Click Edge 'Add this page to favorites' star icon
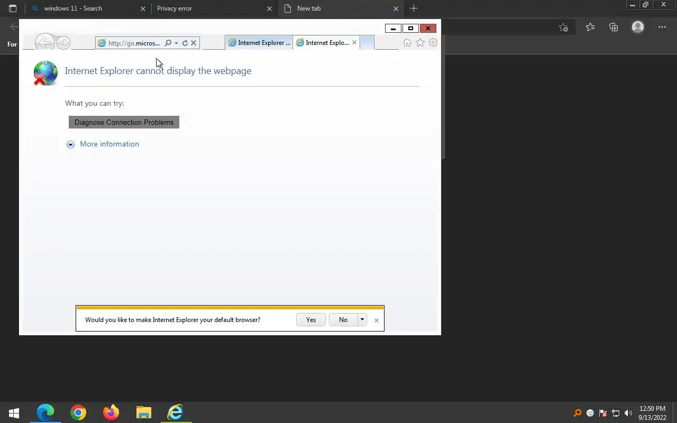 564,27
